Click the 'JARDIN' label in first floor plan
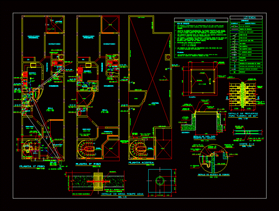This screenshot has height=211, width=279. pyautogui.click(x=59, y=22)
